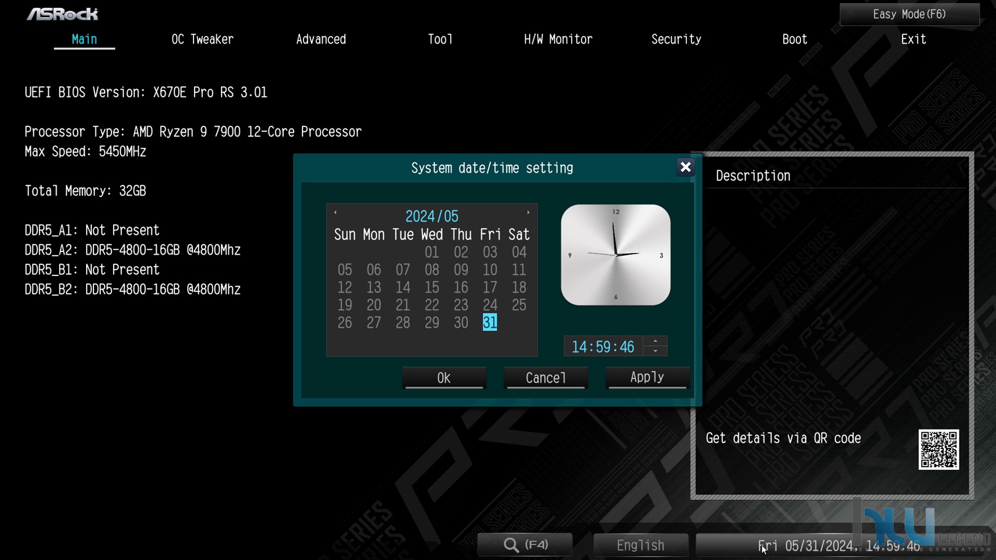Viewport: 996px width, 560px height.
Task: Click the analog clock face
Action: coord(616,254)
